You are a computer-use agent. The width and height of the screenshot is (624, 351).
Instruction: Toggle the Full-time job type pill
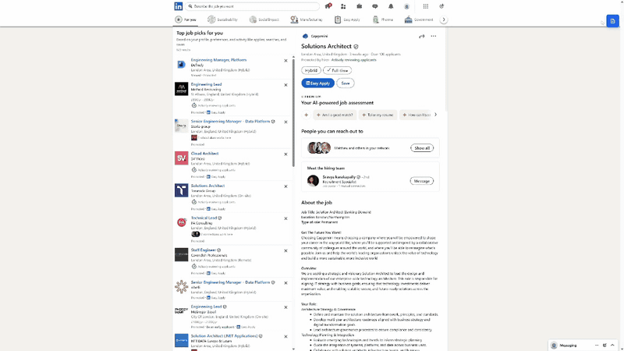[x=338, y=70]
